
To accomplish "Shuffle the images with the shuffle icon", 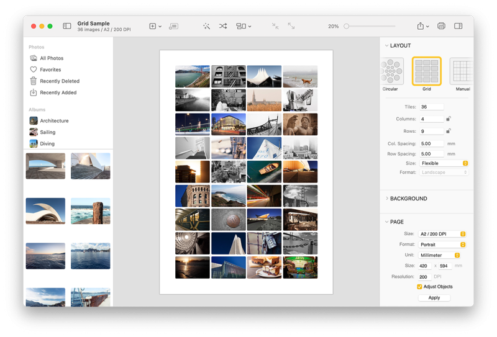I will click(x=223, y=26).
